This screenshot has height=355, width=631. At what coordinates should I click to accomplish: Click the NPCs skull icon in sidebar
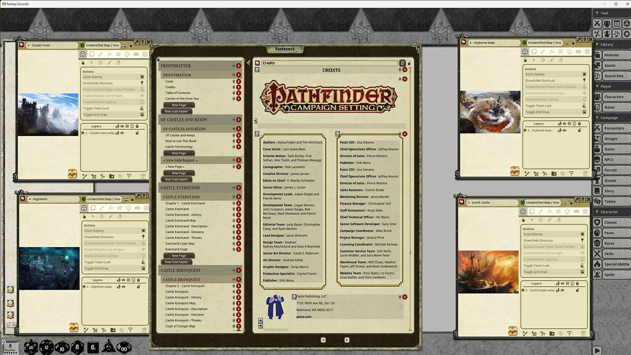597,160
